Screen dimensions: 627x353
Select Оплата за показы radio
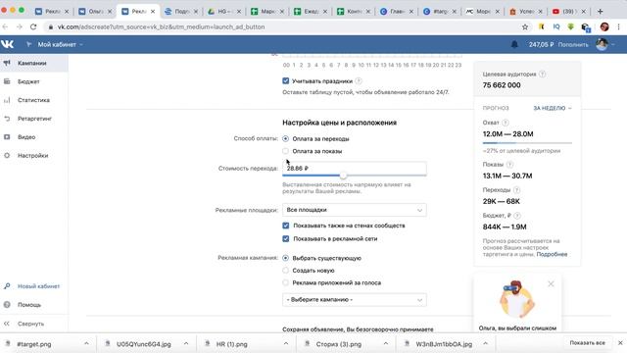(285, 151)
